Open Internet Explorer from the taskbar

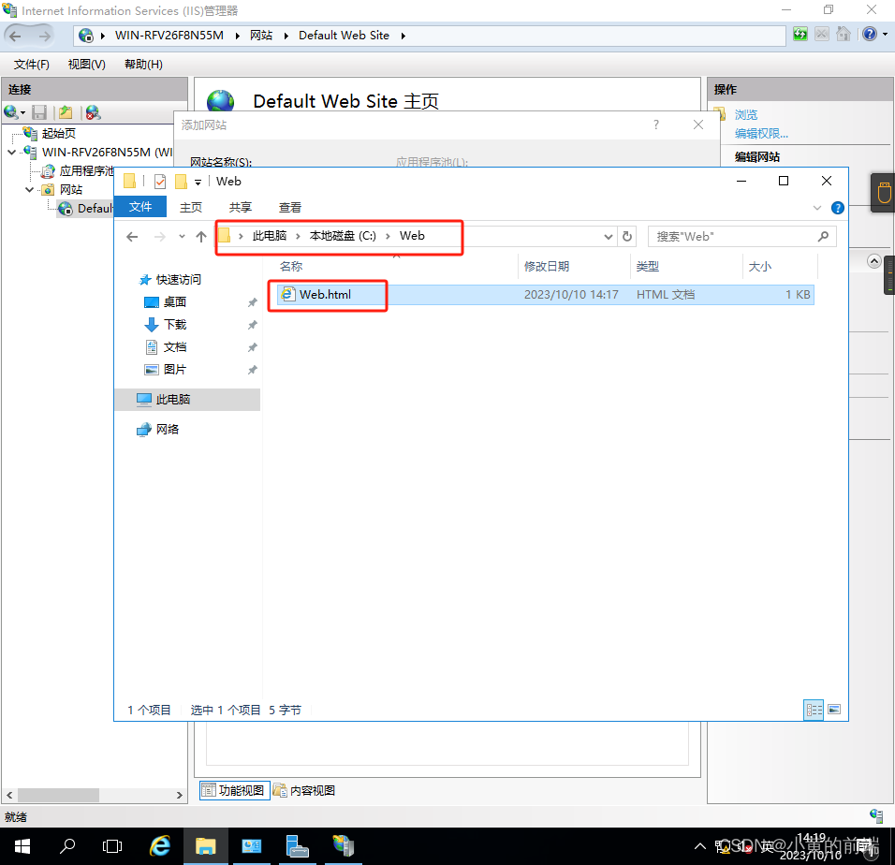click(x=160, y=845)
